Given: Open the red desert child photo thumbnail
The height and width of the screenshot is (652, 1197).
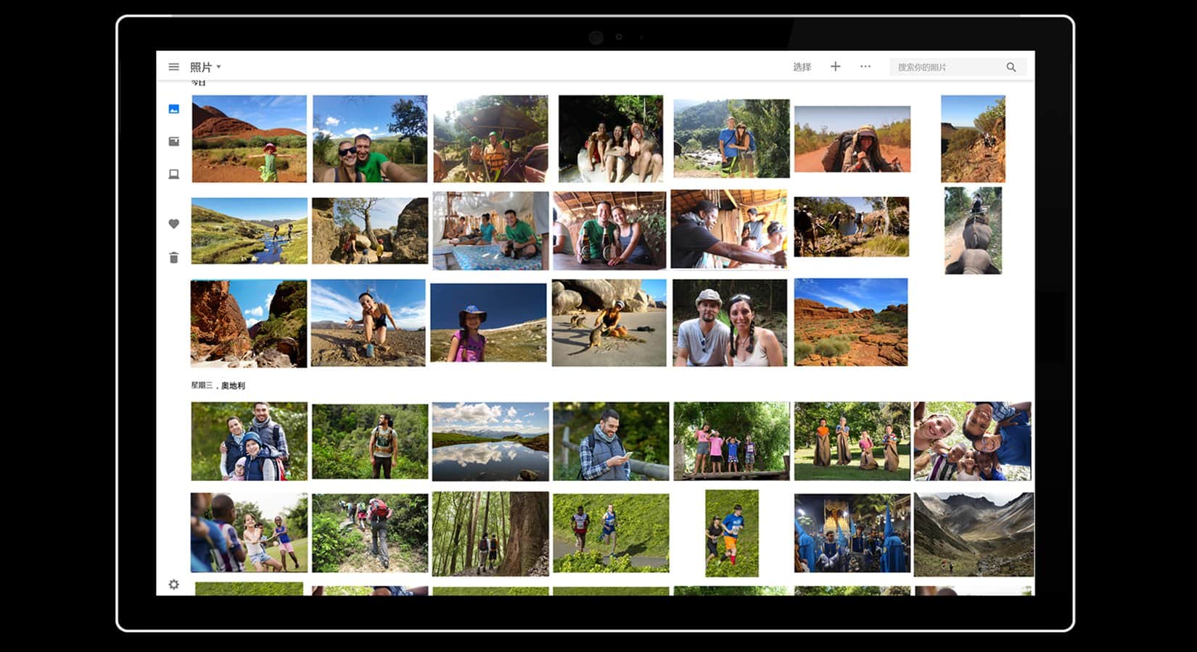Looking at the screenshot, I should [249, 138].
